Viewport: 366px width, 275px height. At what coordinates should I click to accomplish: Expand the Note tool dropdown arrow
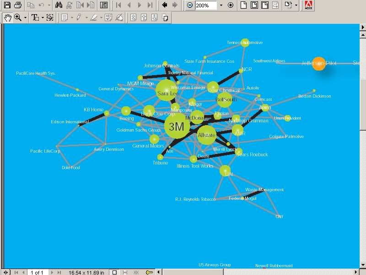tap(71, 17)
